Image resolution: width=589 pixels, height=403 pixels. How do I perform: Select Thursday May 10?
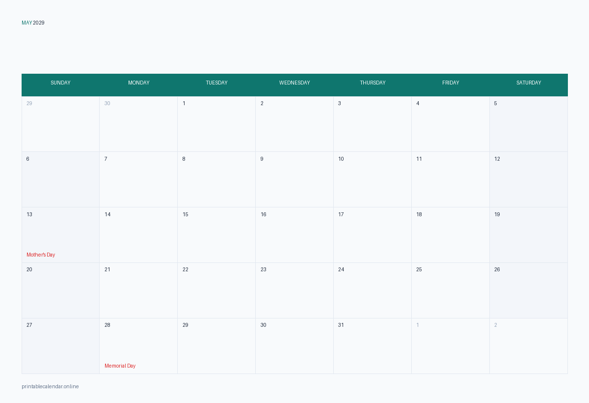coord(373,179)
